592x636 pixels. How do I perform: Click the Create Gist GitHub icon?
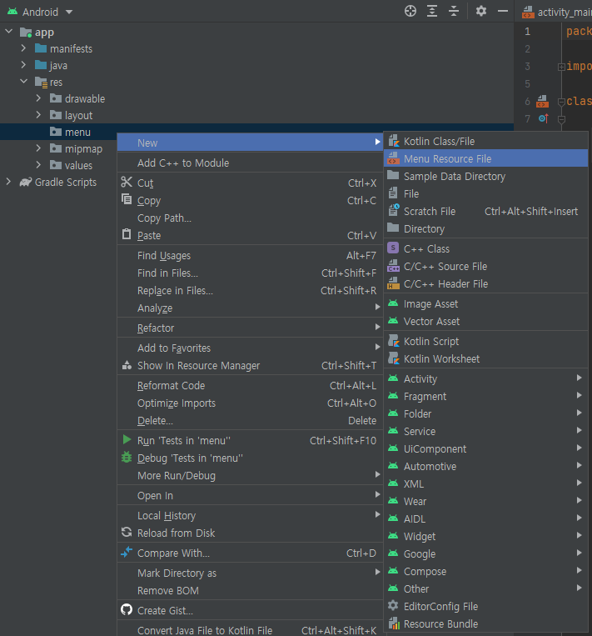click(127, 609)
